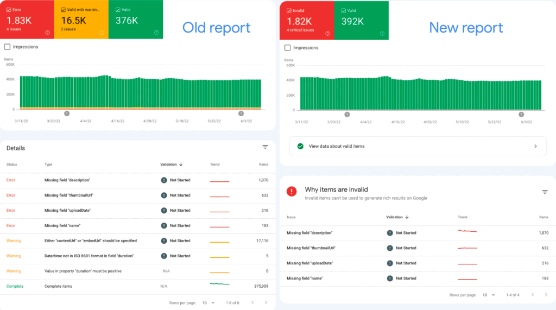Open filter icon in Why items are invalid
The height and width of the screenshot is (310, 556).
coord(545,192)
